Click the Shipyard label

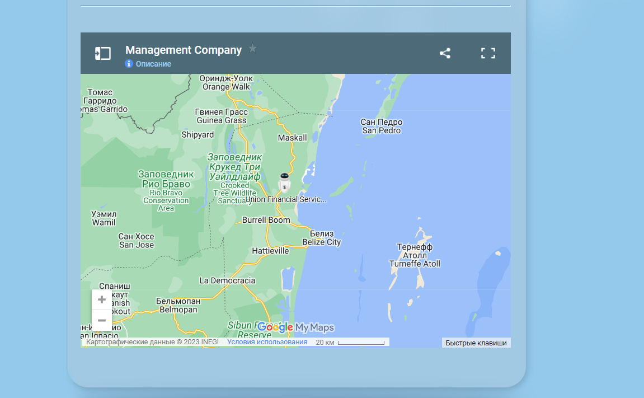(x=198, y=135)
